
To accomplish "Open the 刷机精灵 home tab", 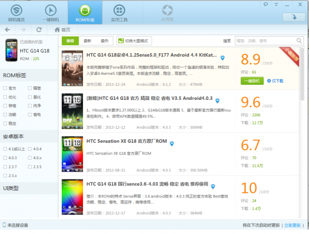I will 16,13.
